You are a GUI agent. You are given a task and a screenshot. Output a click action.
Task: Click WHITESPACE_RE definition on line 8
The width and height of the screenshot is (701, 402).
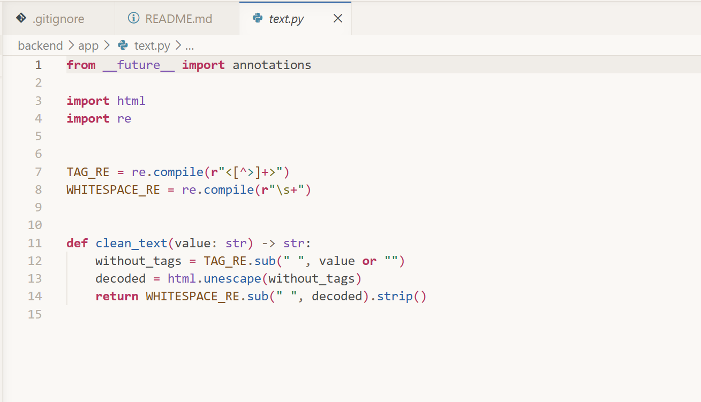(113, 189)
